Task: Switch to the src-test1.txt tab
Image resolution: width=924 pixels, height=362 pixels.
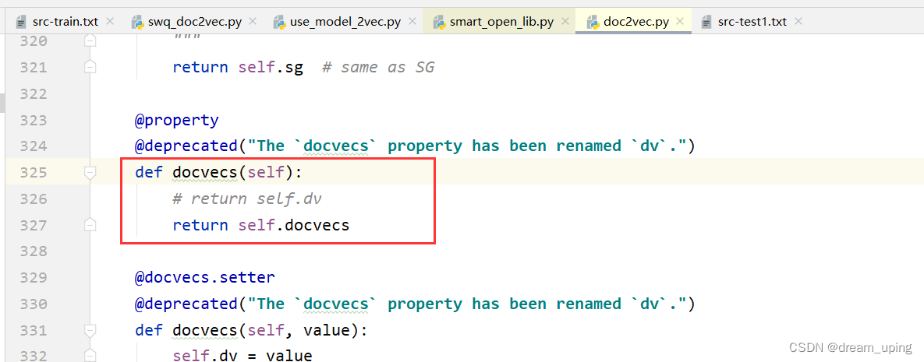Action: click(x=752, y=22)
